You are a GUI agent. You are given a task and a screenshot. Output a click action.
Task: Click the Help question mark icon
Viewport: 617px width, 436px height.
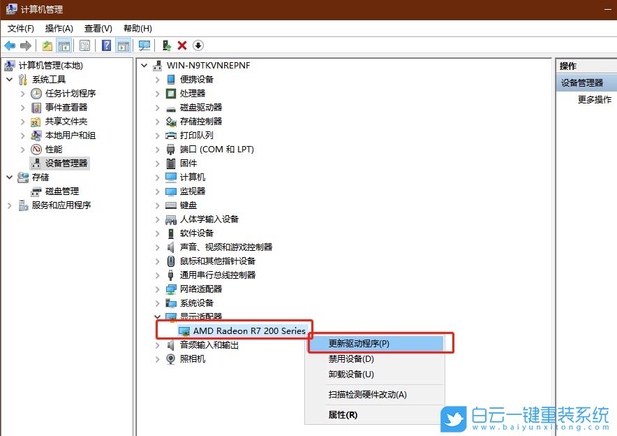[x=105, y=45]
